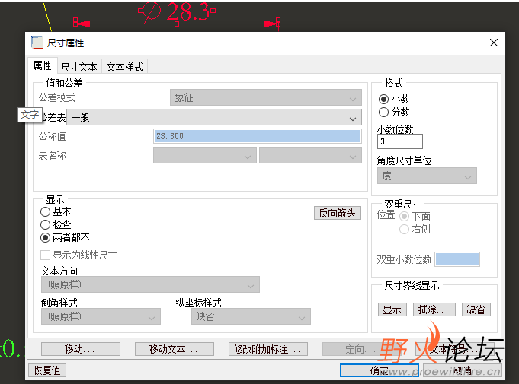Viewport: 519px width, 384px height.
Task: Expand the 倒角样式 dropdown
Action: (x=101, y=316)
